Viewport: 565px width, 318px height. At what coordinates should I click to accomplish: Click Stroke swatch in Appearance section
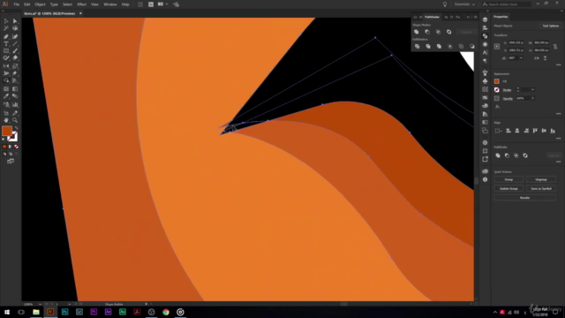pyautogui.click(x=497, y=90)
